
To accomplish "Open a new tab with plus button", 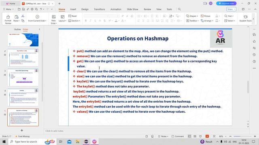I will (x=59, y=4).
